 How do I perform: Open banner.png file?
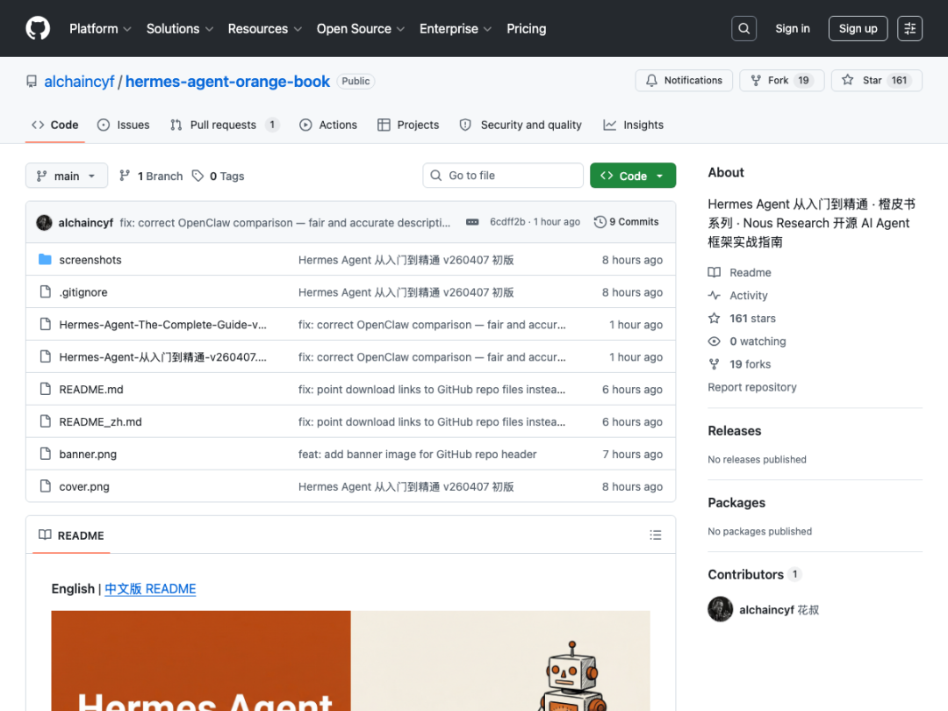pos(88,454)
